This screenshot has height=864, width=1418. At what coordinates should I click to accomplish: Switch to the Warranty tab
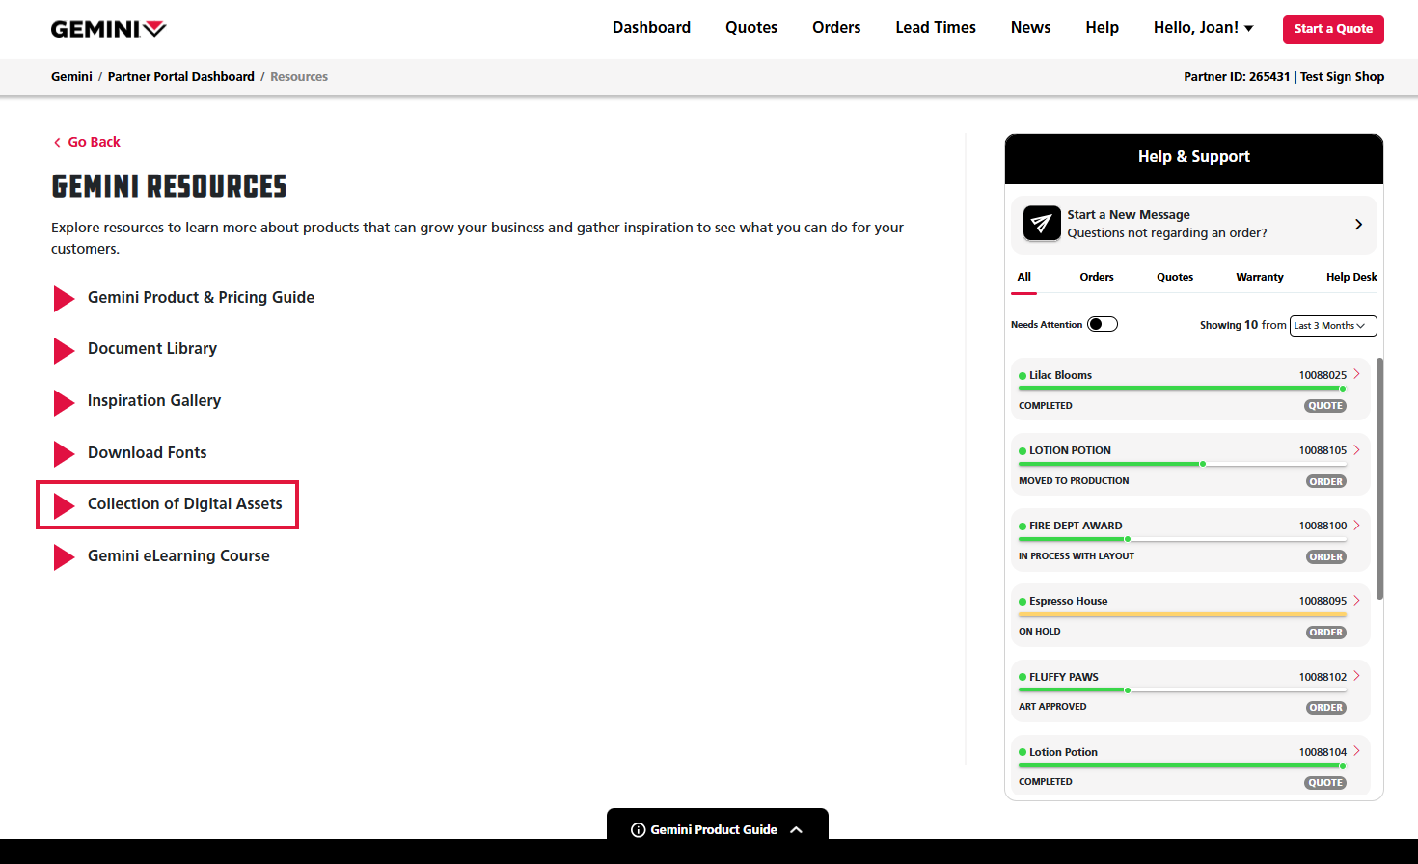click(1259, 277)
